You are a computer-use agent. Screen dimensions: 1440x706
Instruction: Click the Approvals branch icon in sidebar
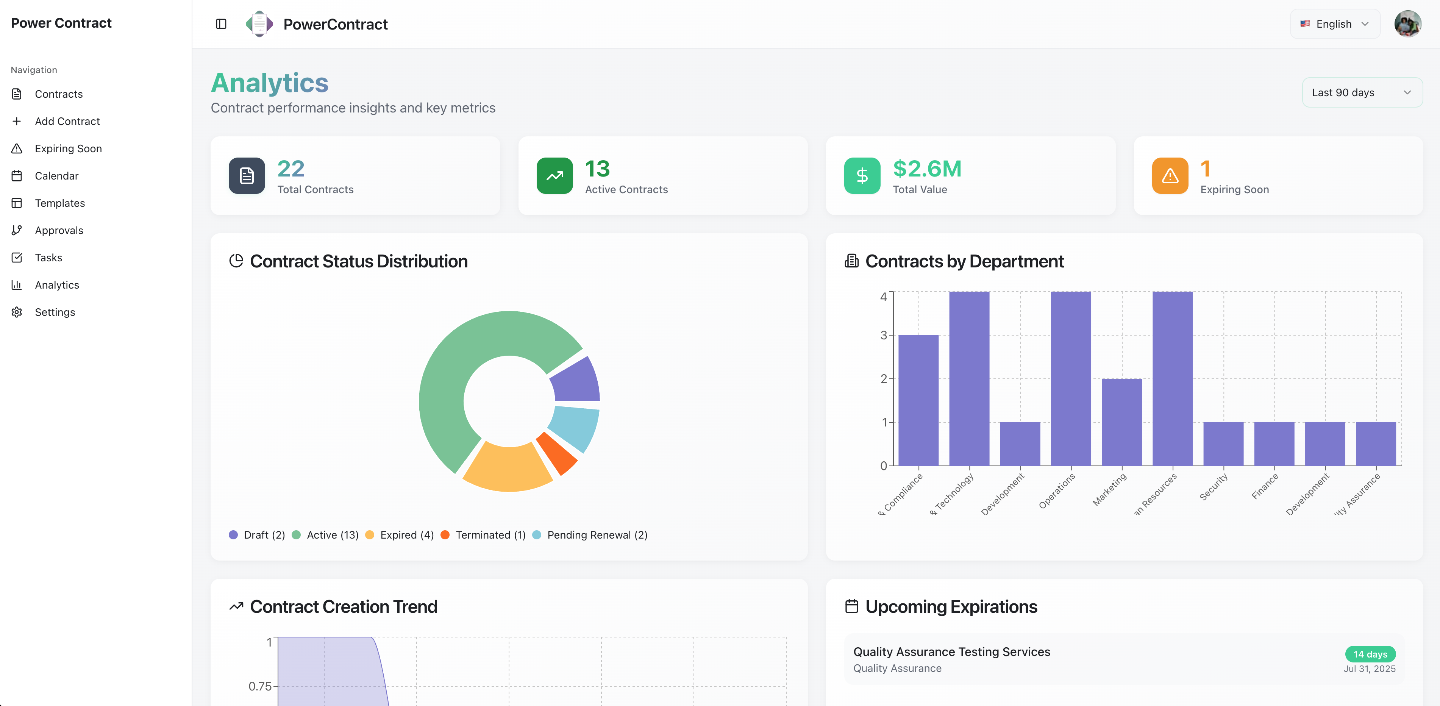coord(17,230)
